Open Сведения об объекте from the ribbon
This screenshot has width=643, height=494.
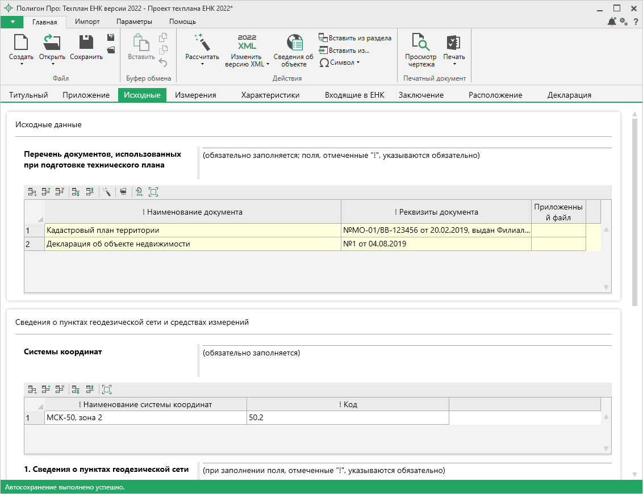[294, 50]
